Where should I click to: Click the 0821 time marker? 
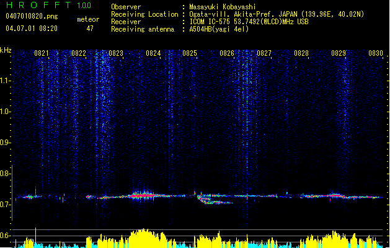(x=42, y=53)
